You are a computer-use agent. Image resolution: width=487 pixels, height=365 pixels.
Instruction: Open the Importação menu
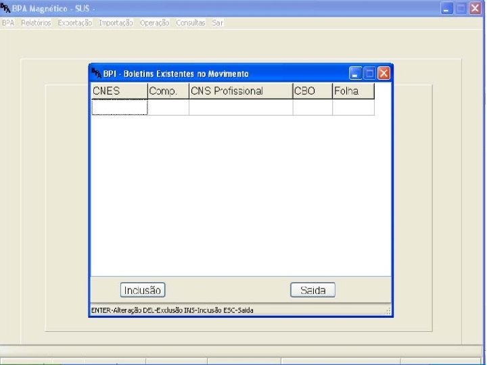pyautogui.click(x=116, y=23)
